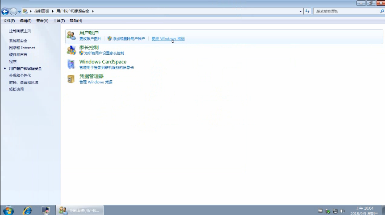385x215 pixels.
Task: Open 系统和安全 category in sidebar
Action: coord(18,41)
